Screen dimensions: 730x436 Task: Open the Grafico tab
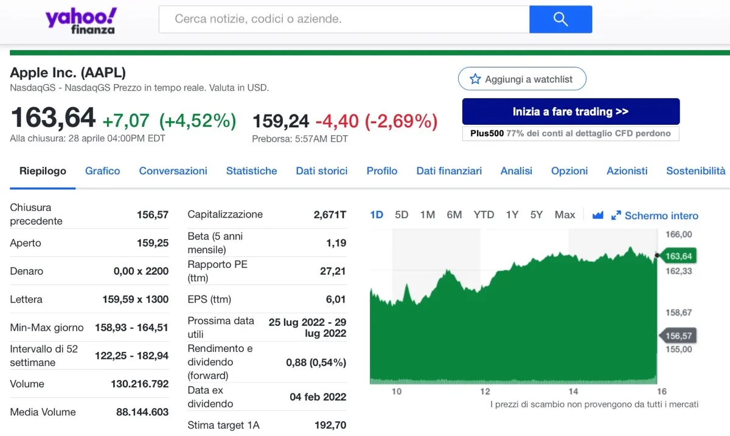[x=103, y=171]
